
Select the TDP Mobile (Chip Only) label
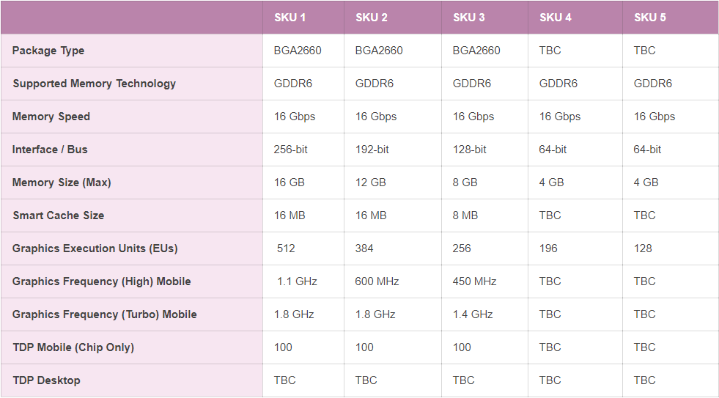73,347
